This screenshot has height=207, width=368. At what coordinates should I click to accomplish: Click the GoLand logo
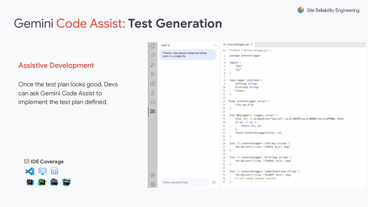[54, 182]
